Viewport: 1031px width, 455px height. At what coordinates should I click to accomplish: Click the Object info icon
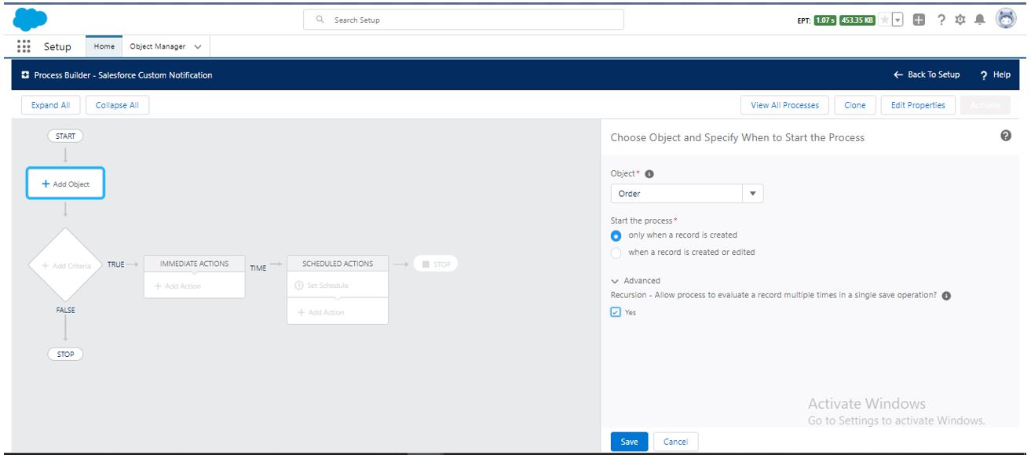(x=649, y=174)
